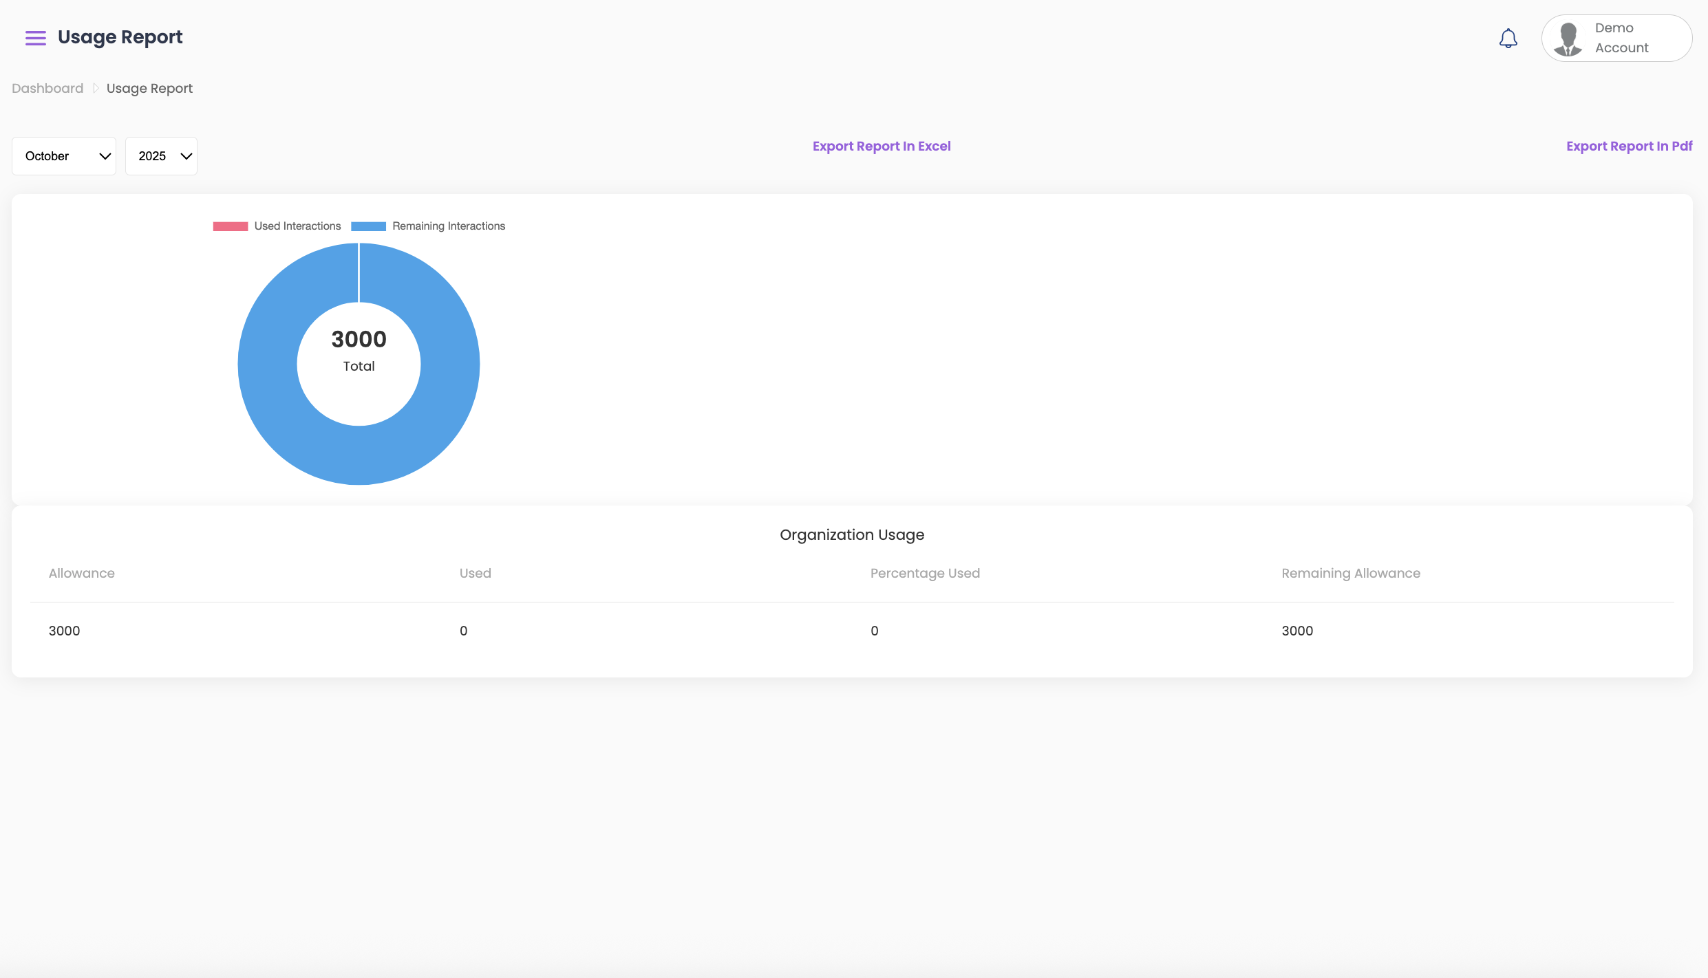The width and height of the screenshot is (1708, 978).
Task: Click the breadcrumb arrow separator
Action: (x=96, y=88)
